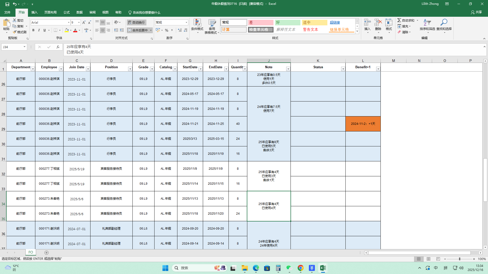Expand the Arial font name dropdown
The width and height of the screenshot is (488, 274).
coord(69,23)
